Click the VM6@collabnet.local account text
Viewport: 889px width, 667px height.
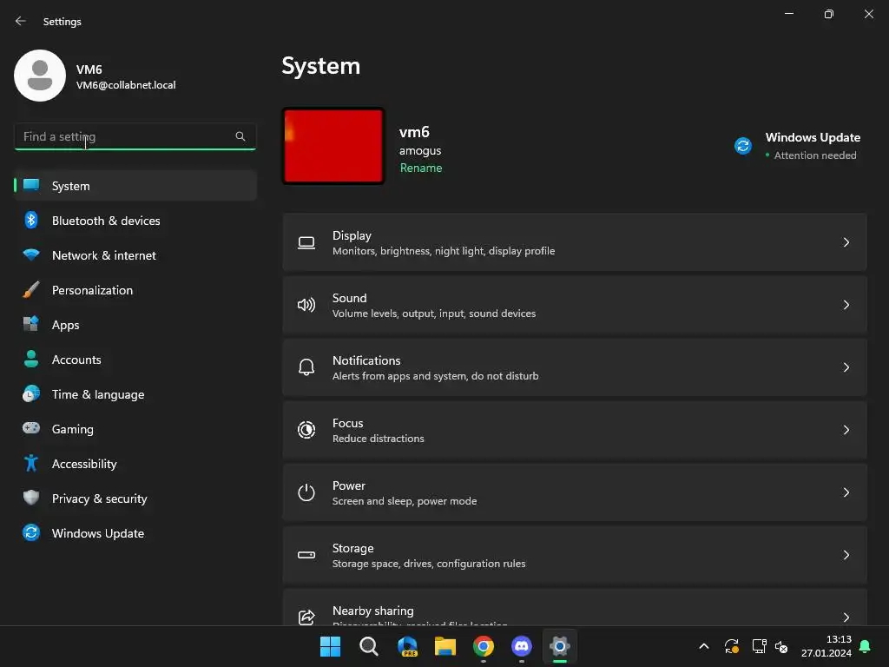[x=126, y=85]
